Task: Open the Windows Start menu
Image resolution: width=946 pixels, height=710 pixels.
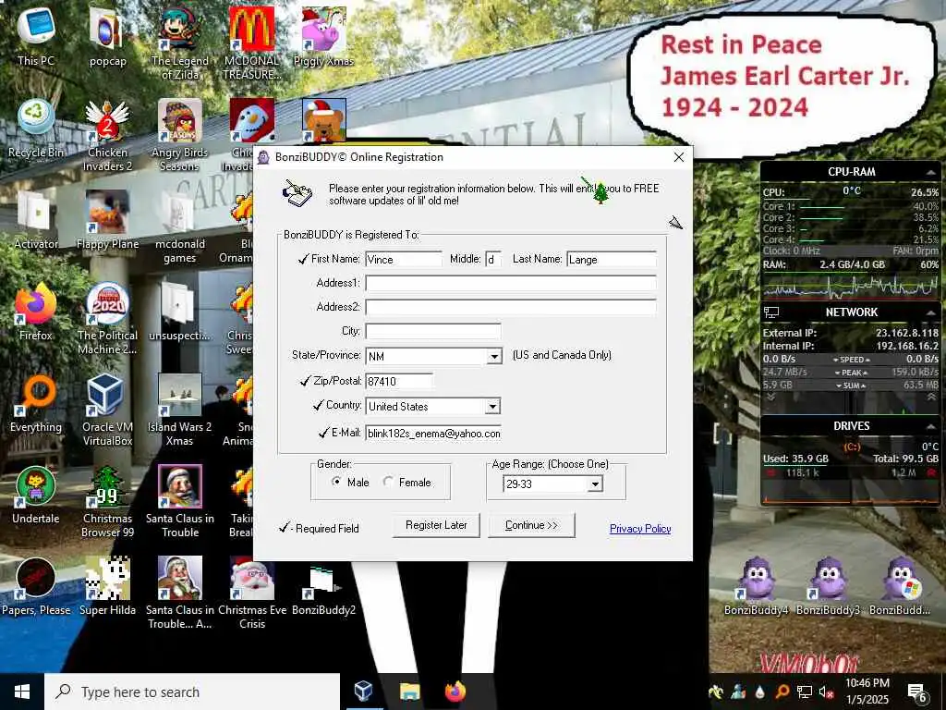Action: pyautogui.click(x=22, y=692)
